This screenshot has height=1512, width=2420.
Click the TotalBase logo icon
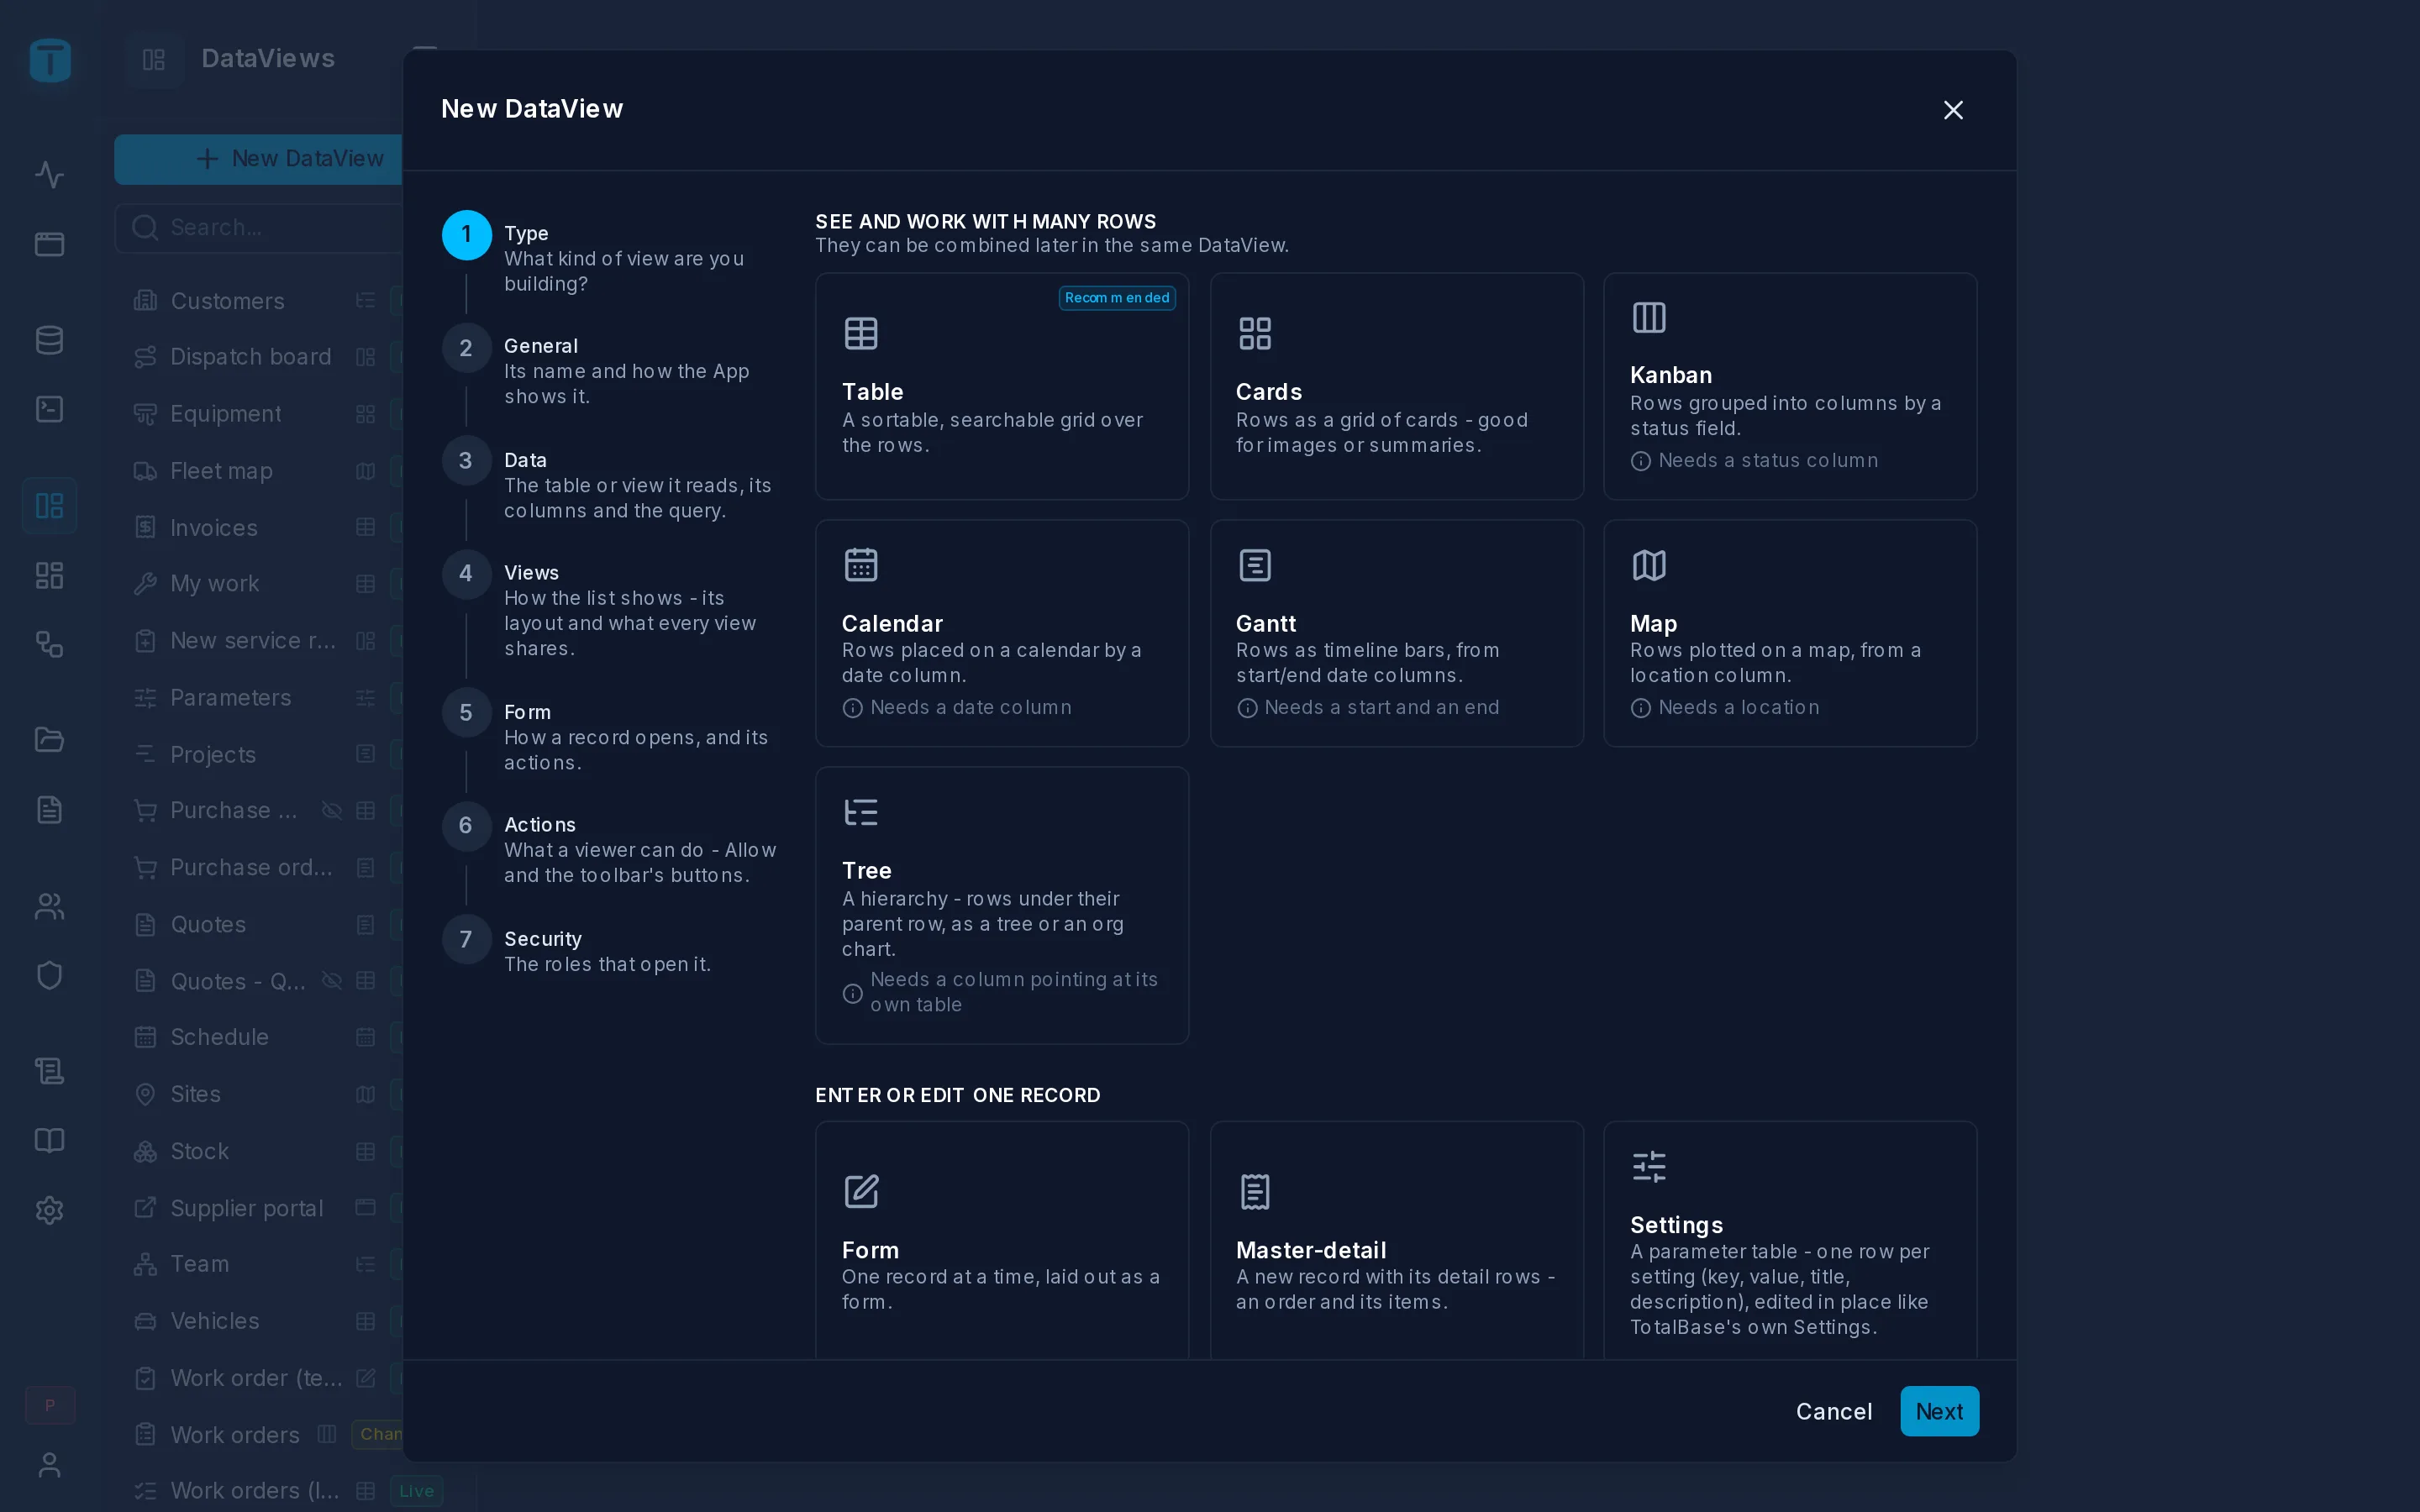tap(50, 60)
